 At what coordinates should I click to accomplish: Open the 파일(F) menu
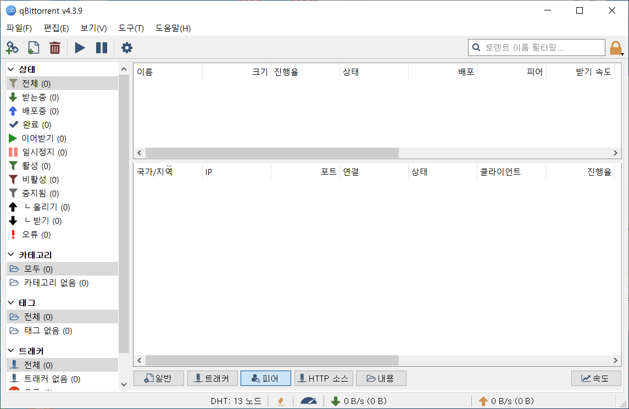coord(19,28)
